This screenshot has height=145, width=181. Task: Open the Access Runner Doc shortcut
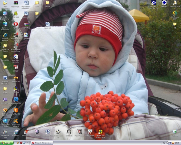coord(16,35)
